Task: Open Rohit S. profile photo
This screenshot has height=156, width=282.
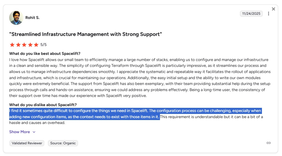Action: coord(16,18)
